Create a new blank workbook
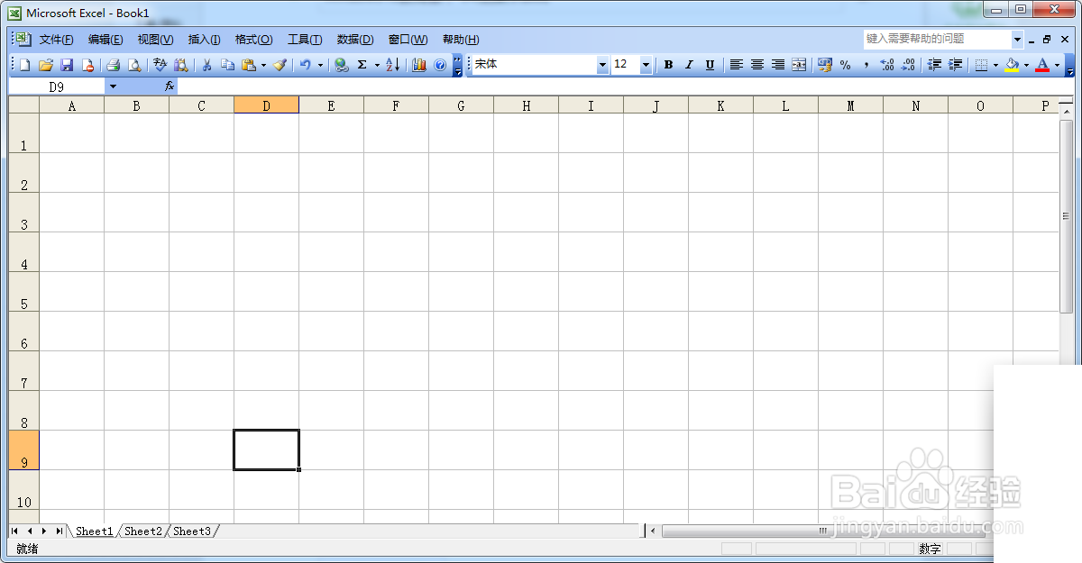Image resolution: width=1082 pixels, height=563 pixels. (25, 65)
